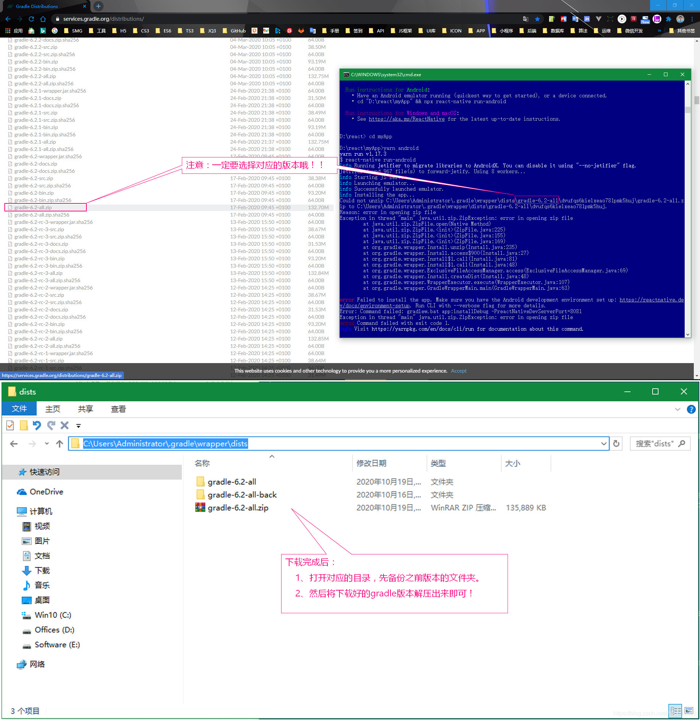Open the address bar history dropdown arrow

tap(604, 444)
